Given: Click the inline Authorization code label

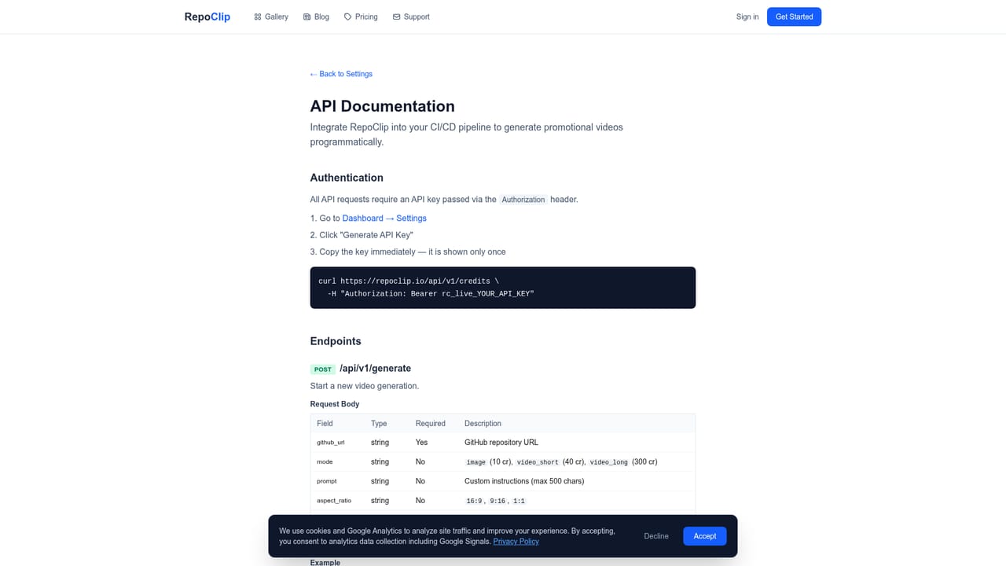Looking at the screenshot, I should pos(523,200).
